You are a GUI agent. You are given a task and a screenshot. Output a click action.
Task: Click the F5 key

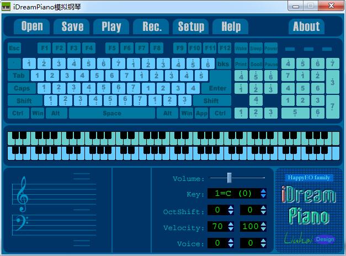(112, 48)
